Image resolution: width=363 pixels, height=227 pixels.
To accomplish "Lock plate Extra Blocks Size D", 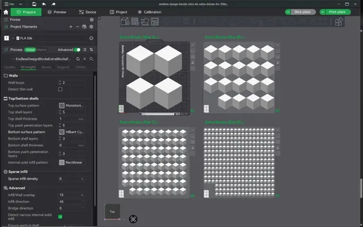I will pyautogui.click(x=277, y=148).
